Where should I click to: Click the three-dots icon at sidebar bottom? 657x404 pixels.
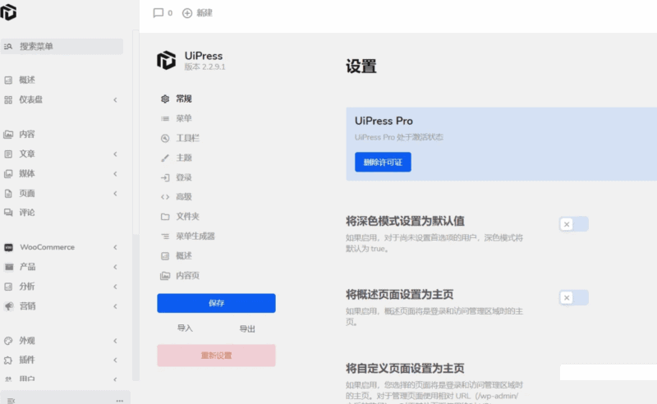tap(119, 401)
